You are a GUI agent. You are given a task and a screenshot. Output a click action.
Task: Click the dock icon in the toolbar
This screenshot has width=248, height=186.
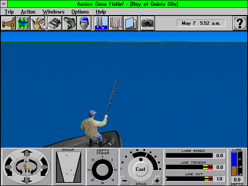pos(8,23)
